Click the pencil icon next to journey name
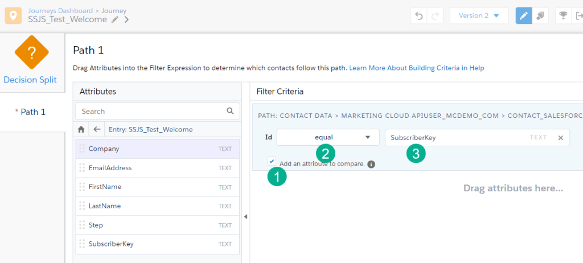This screenshot has width=583, height=263. (x=115, y=19)
